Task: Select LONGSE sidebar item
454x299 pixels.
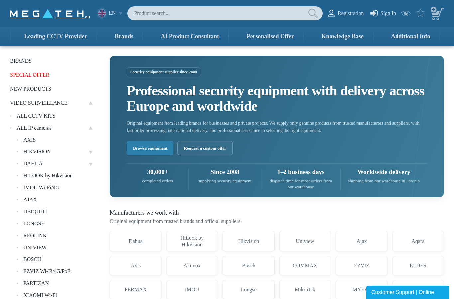Action: click(34, 224)
